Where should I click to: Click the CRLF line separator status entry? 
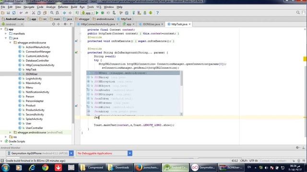click(244, 161)
